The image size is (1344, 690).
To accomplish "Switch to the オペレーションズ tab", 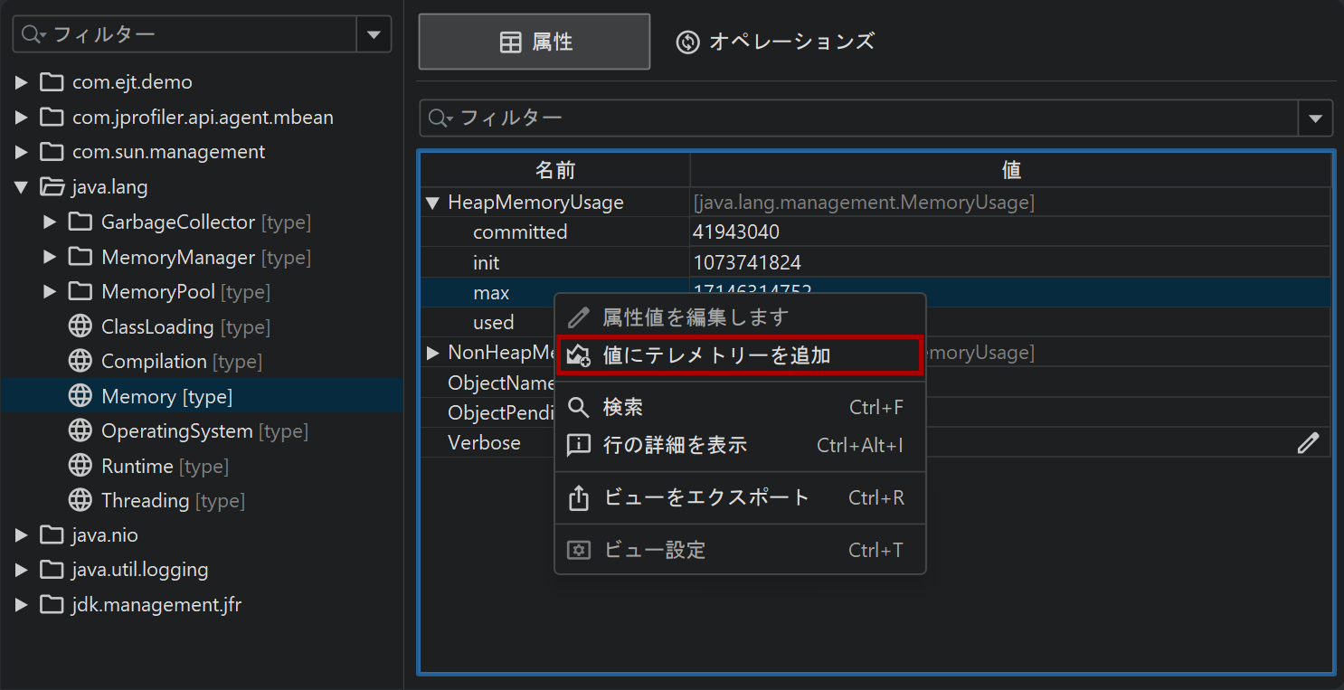I will pyautogui.click(x=775, y=42).
